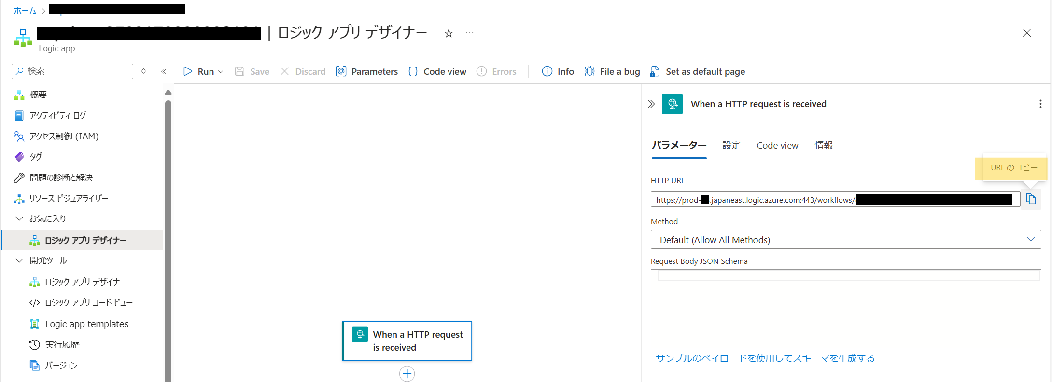Click the HTTP URL field
This screenshot has width=1052, height=382.
tap(835, 200)
